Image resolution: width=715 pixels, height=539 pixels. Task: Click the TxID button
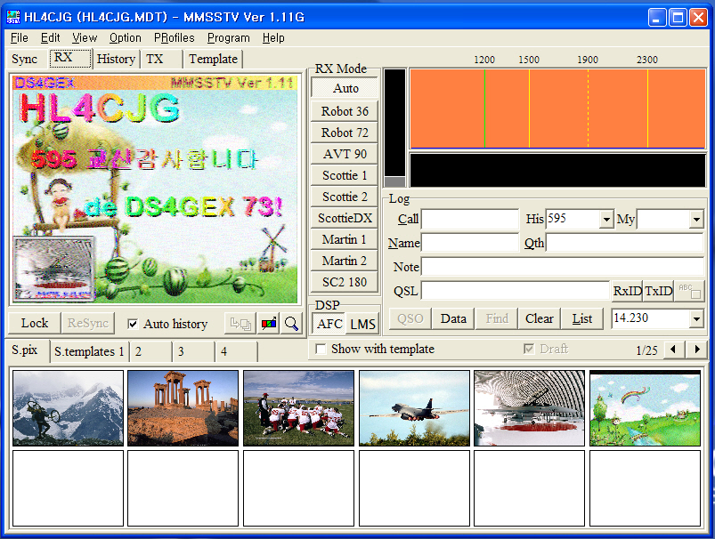658,291
